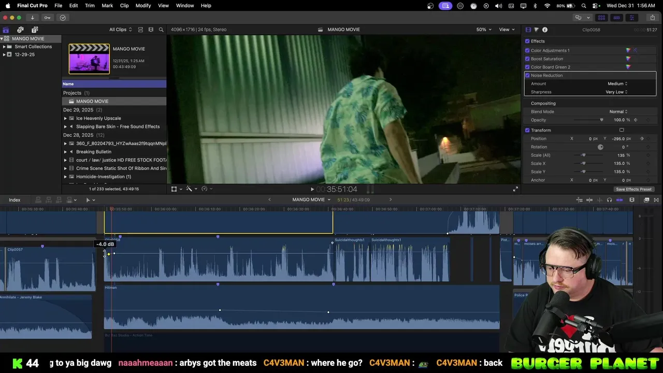The width and height of the screenshot is (663, 373).
Task: Open the Color inspector triangle icon
Action: point(536,30)
